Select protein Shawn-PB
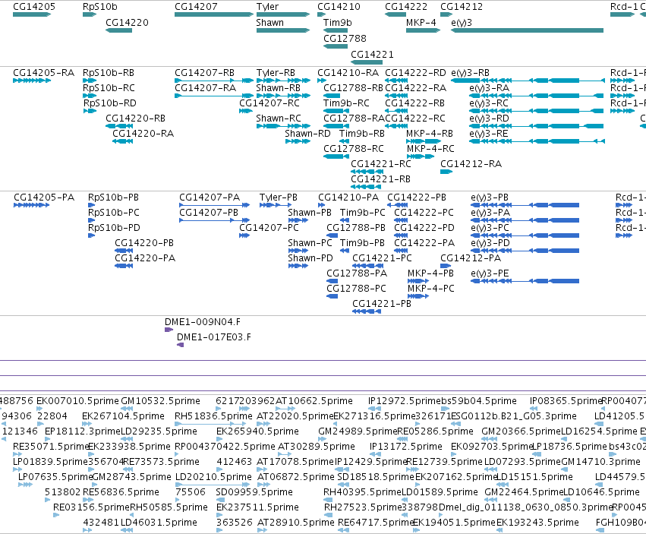 (310, 213)
